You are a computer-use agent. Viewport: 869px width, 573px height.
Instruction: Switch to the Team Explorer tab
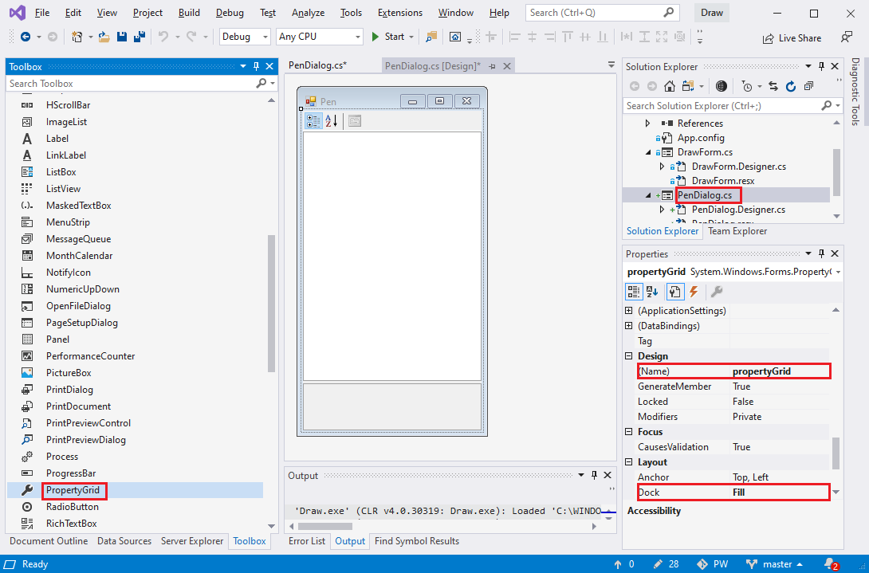(x=737, y=231)
